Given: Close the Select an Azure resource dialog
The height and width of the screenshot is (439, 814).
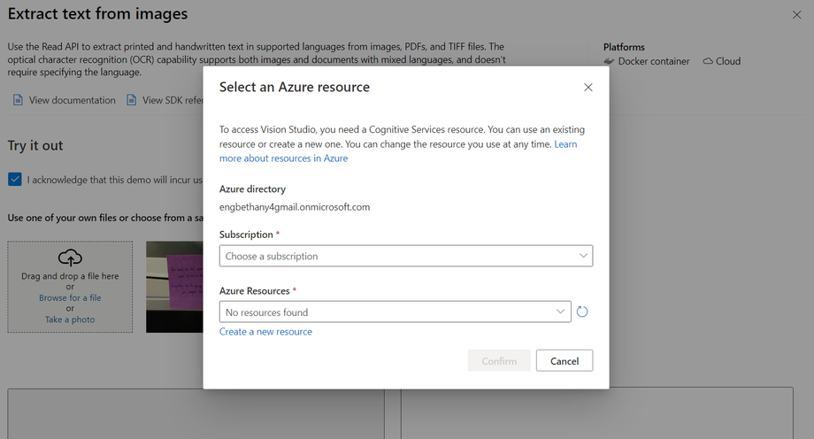Looking at the screenshot, I should [588, 88].
